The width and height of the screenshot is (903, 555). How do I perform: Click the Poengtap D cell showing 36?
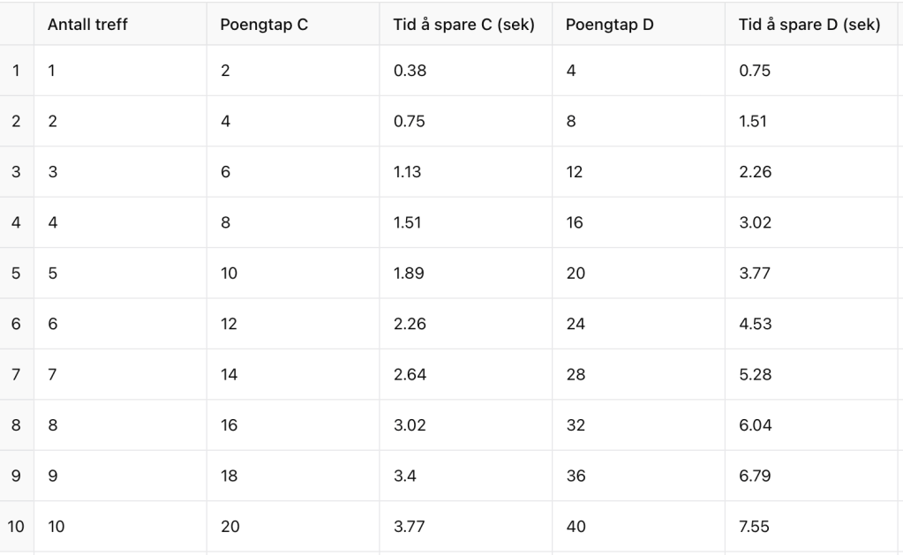(575, 476)
